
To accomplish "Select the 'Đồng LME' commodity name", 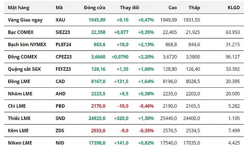I will tap(19, 81).
